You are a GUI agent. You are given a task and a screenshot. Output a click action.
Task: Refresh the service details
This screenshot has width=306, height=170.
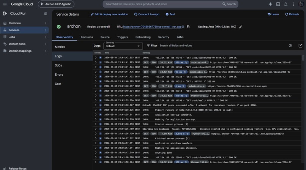point(292,14)
